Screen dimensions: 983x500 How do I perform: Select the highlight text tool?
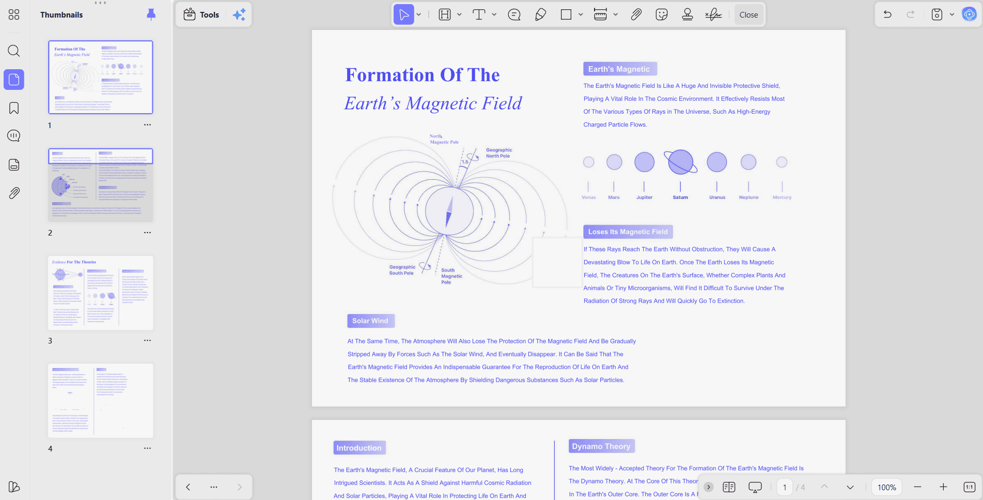pos(445,14)
